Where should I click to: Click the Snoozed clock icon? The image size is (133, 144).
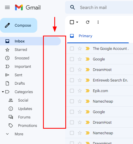pyautogui.click(x=7, y=58)
